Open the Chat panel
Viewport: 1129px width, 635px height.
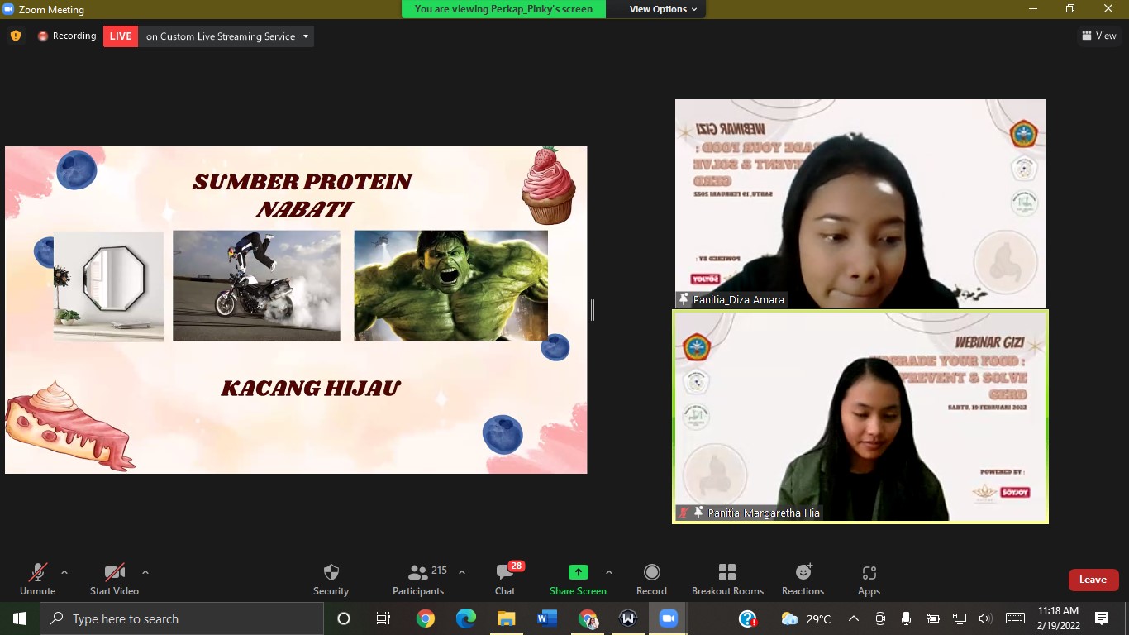coord(505,579)
